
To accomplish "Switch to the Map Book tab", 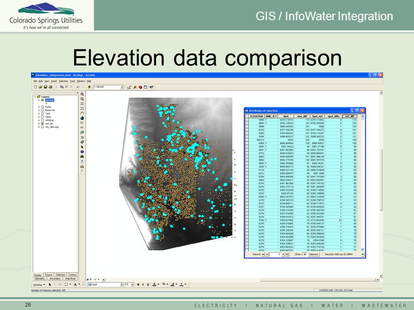I will pos(70,279).
